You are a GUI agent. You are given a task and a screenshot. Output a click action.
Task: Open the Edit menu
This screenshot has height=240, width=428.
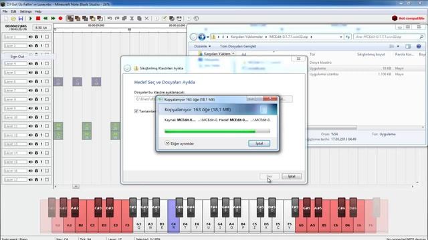click(x=13, y=11)
